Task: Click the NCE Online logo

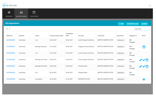Action: 10,5
